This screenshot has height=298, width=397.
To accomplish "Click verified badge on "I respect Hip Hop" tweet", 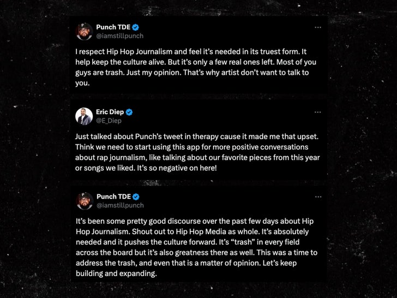I will (x=135, y=27).
